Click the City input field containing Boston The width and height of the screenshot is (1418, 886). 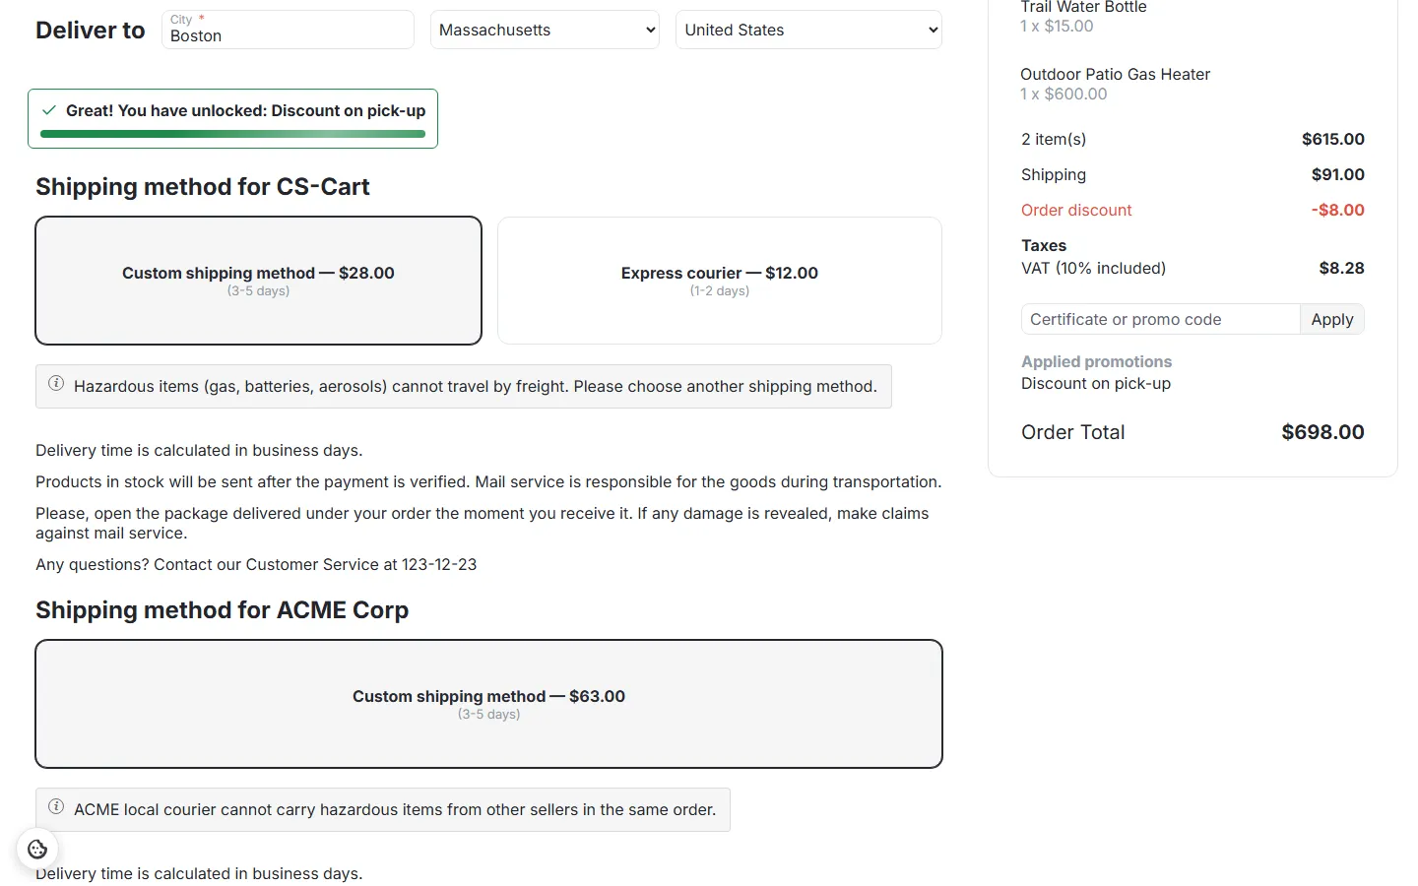(x=288, y=30)
